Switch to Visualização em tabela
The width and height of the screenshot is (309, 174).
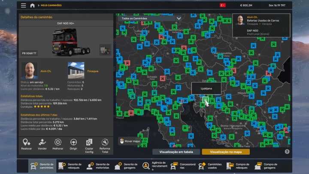tap(176, 152)
